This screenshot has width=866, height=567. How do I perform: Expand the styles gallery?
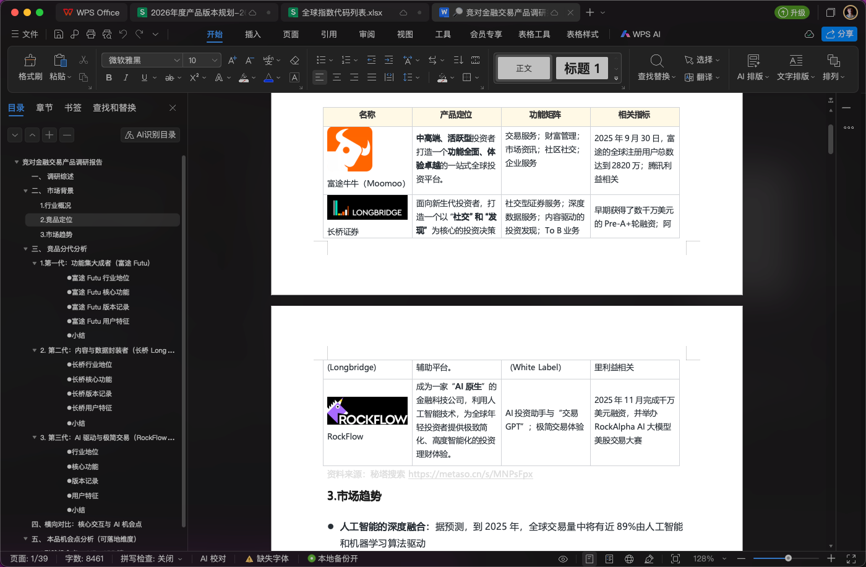click(x=616, y=79)
